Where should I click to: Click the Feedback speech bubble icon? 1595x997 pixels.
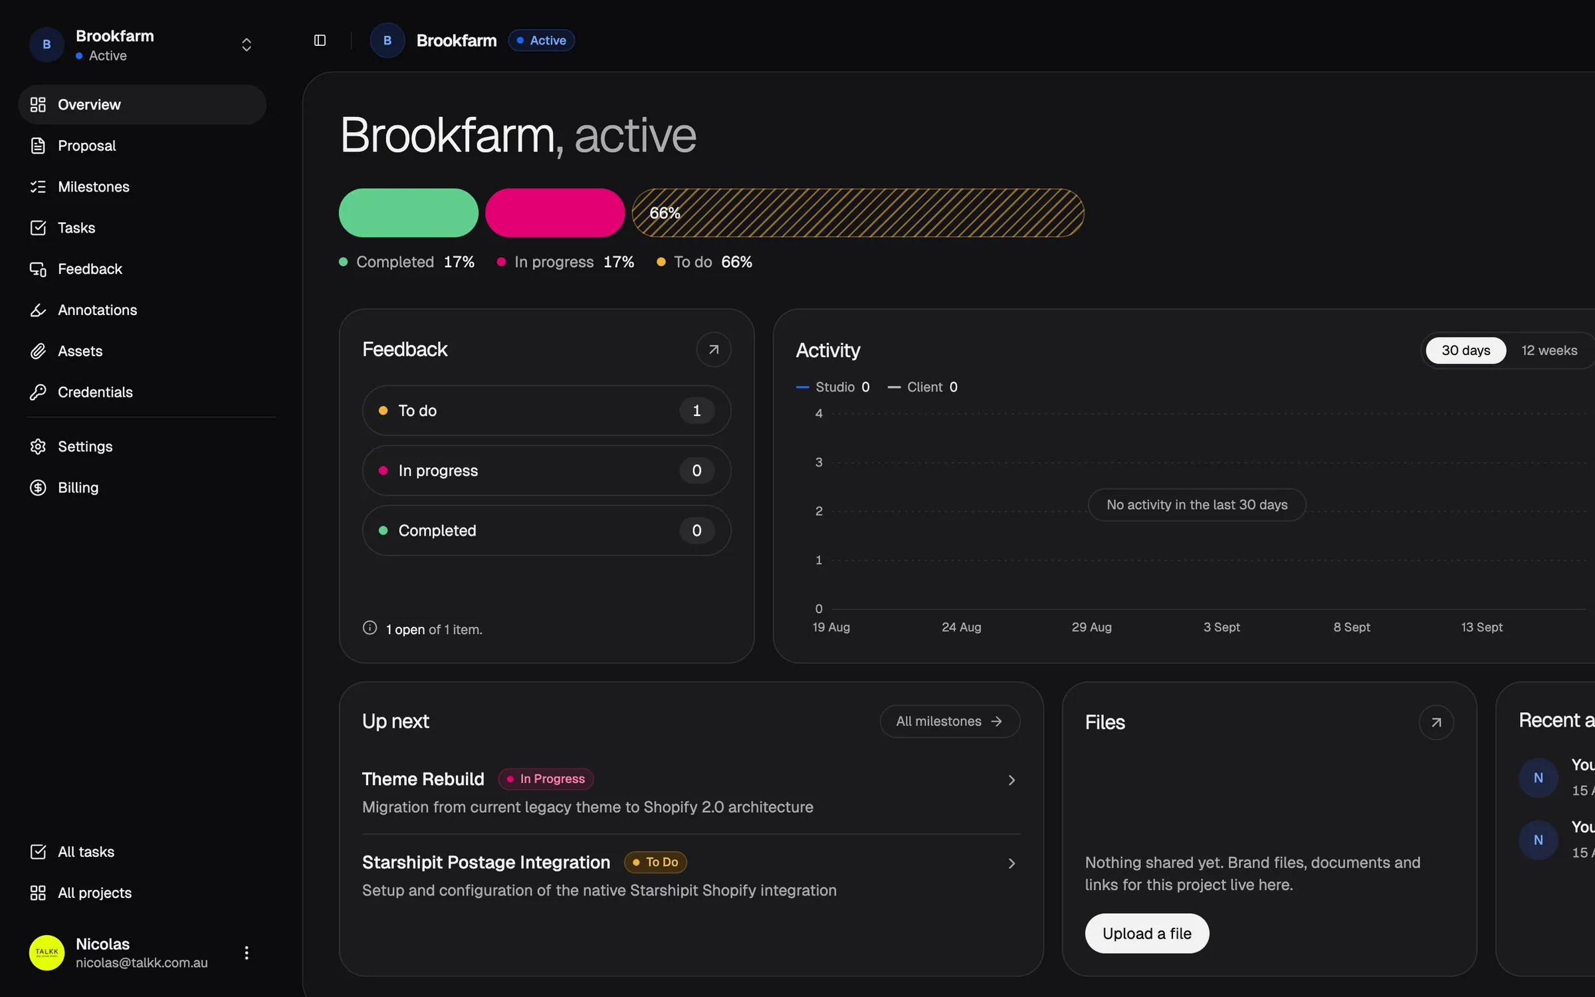[x=38, y=269]
